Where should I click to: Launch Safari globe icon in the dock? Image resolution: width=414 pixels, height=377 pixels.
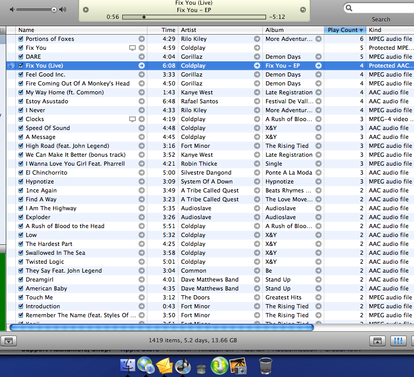pyautogui.click(x=146, y=365)
